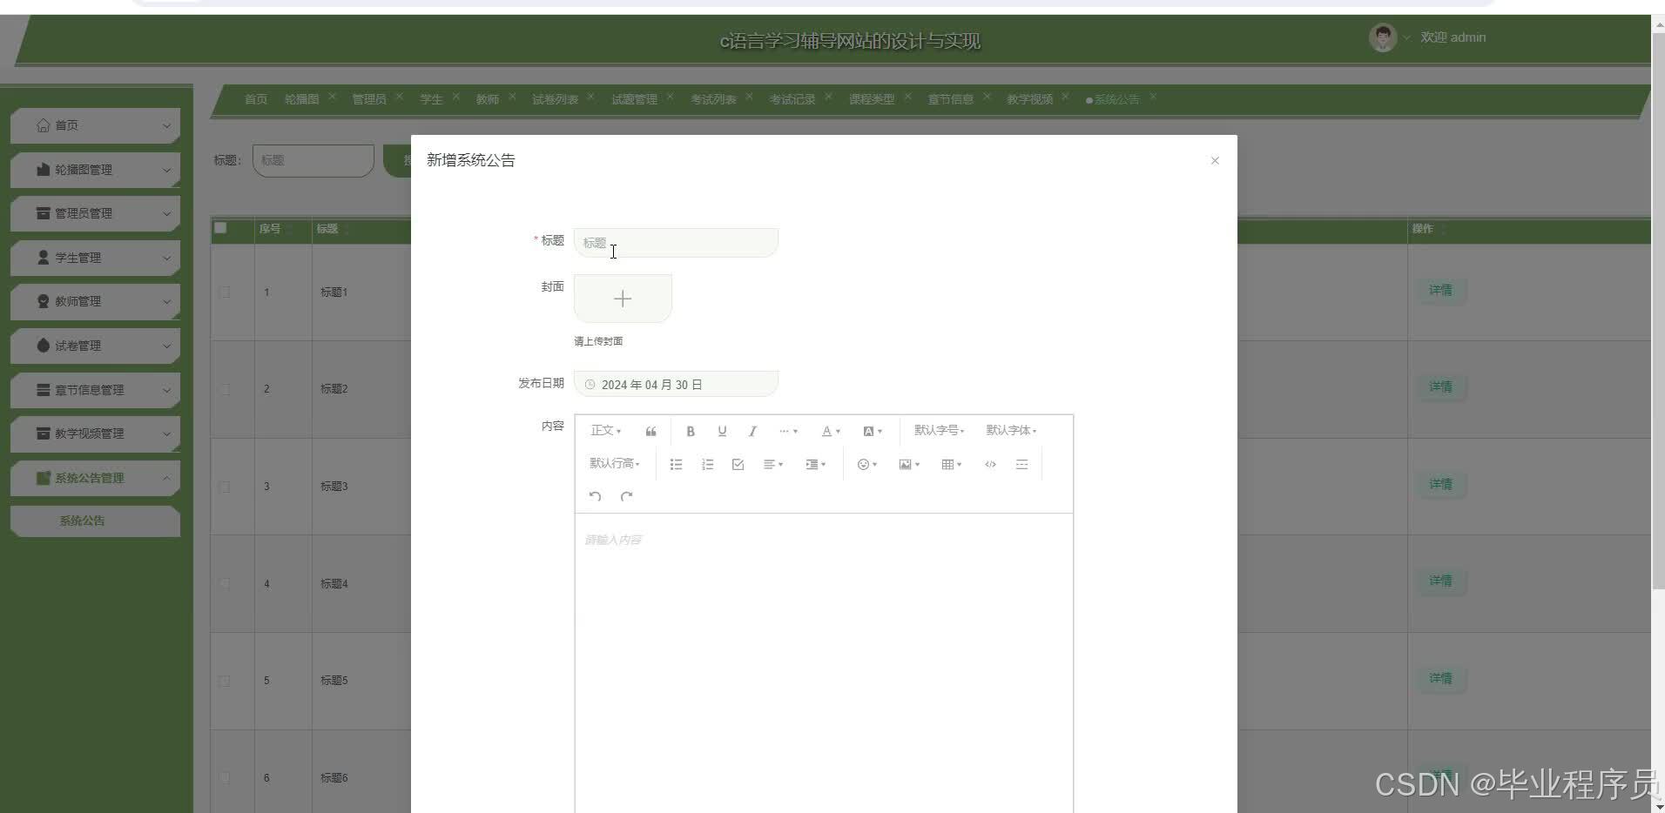The width and height of the screenshot is (1665, 813).
Task: Expand the 试卷管理 sidebar menu
Action: [x=95, y=346]
